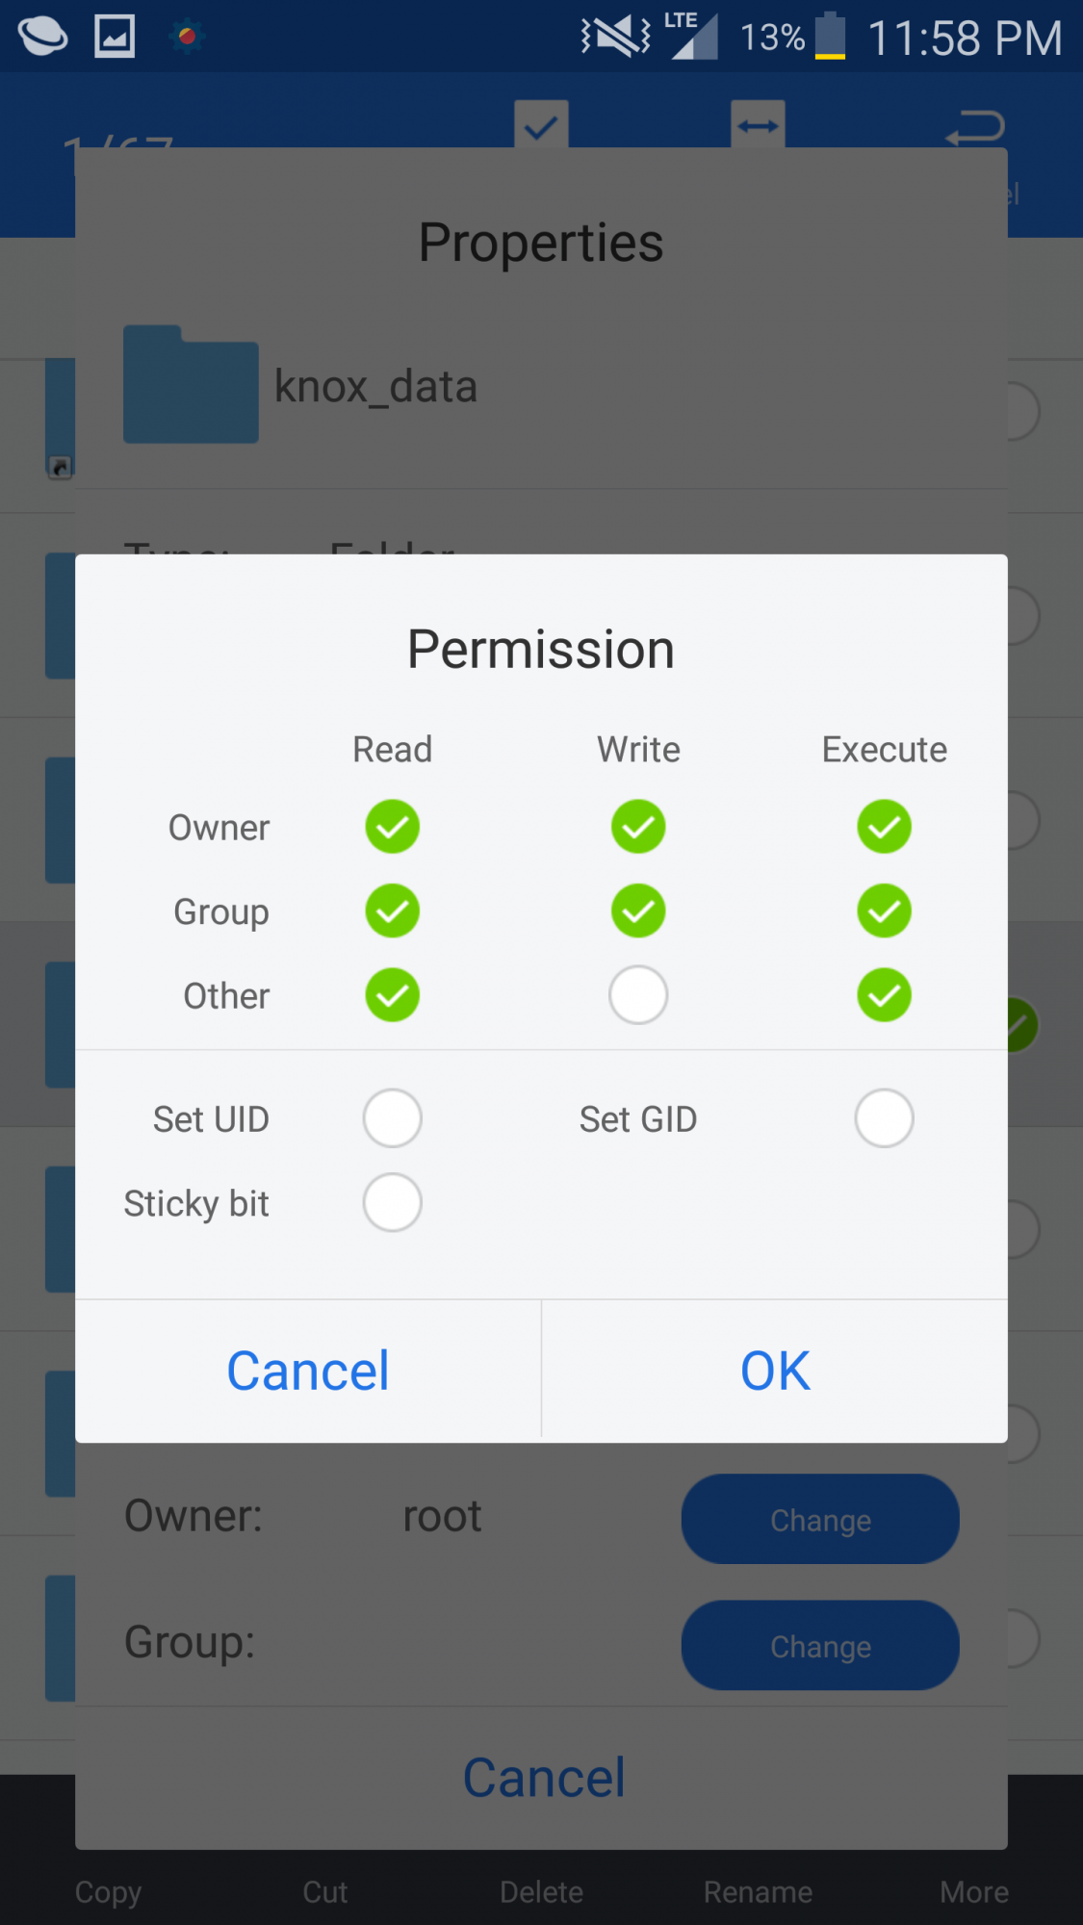Uncheck Owner Write permission
Image resolution: width=1083 pixels, height=1925 pixels.
pyautogui.click(x=638, y=827)
